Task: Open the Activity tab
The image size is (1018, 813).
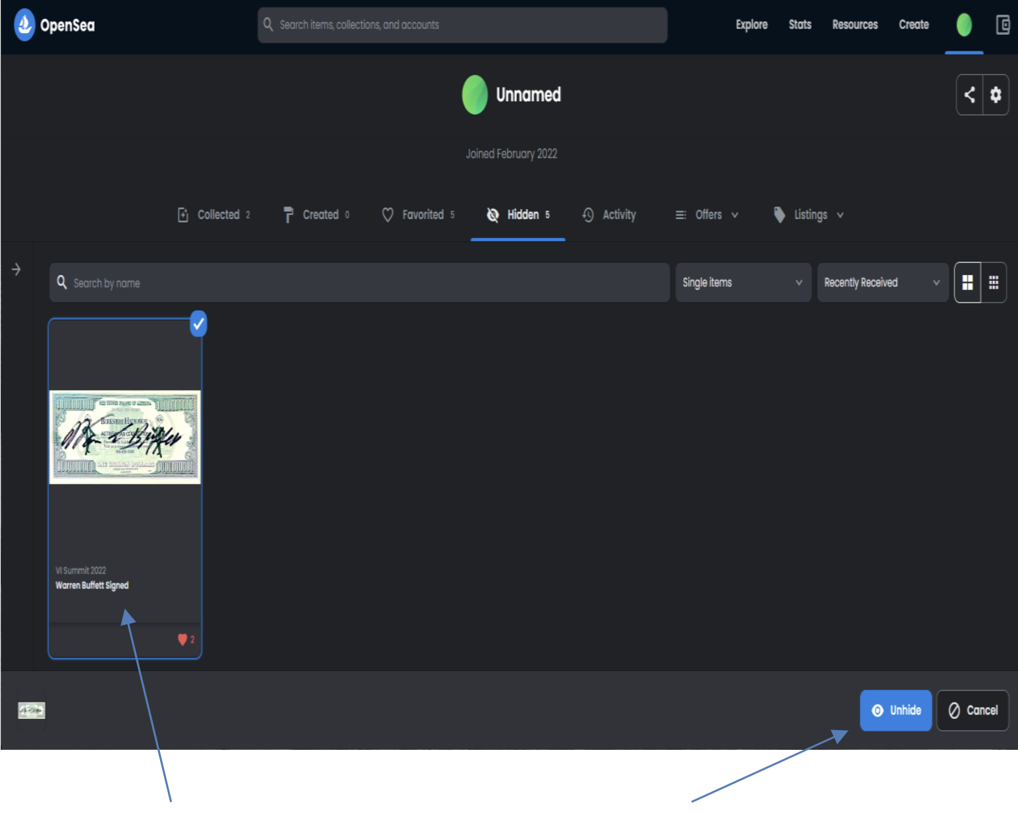Action: coord(609,214)
